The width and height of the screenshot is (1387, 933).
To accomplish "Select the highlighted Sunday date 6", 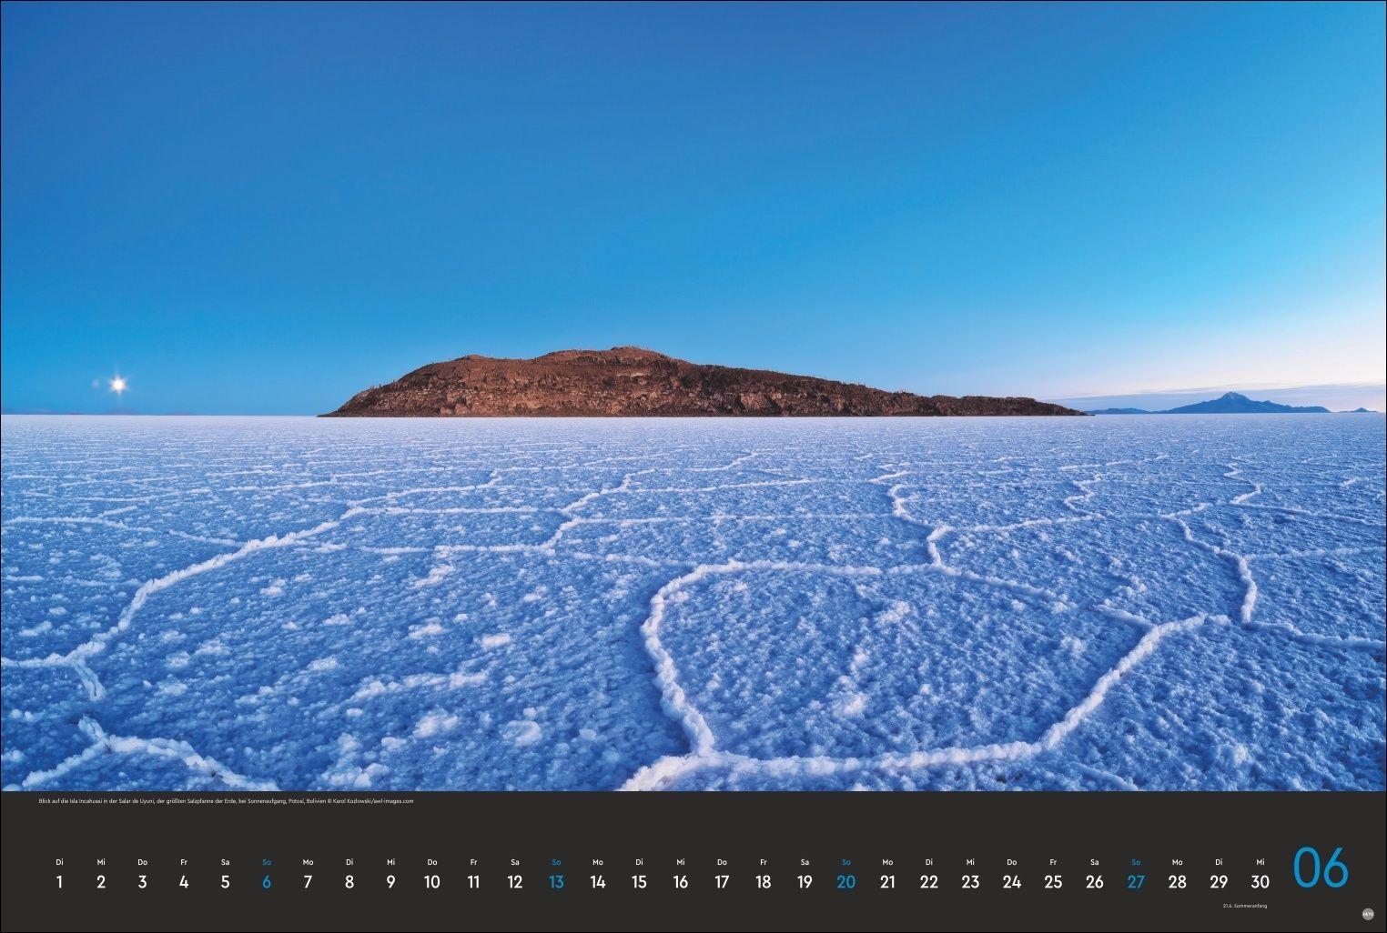I will (266, 882).
